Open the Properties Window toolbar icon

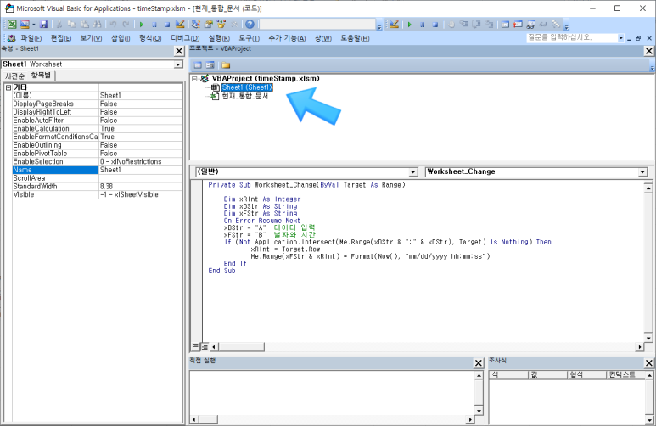tap(209, 25)
